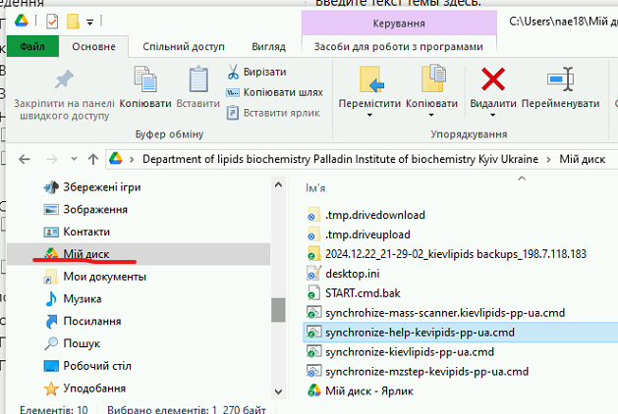Switch to the Вигляд tab
The image size is (618, 414).
pyautogui.click(x=268, y=46)
